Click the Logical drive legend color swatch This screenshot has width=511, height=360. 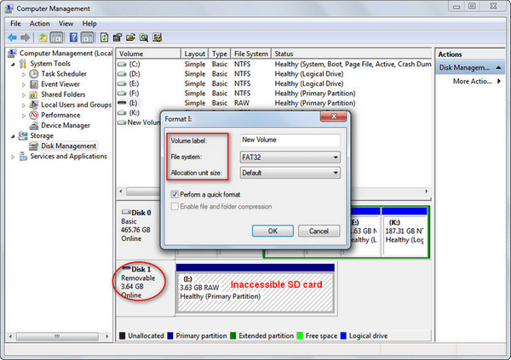pos(343,336)
